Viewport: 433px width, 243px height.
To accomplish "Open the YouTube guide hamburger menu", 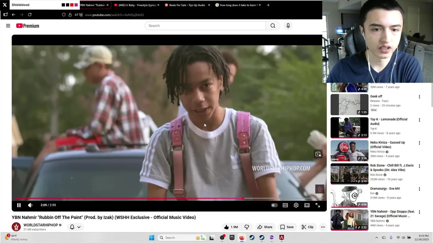I will (x=8, y=26).
